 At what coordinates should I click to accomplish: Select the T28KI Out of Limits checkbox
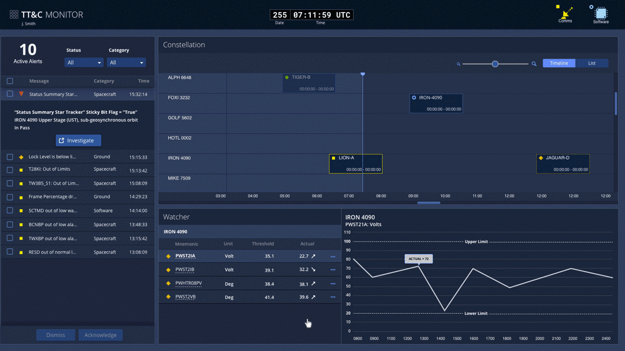(x=10, y=170)
